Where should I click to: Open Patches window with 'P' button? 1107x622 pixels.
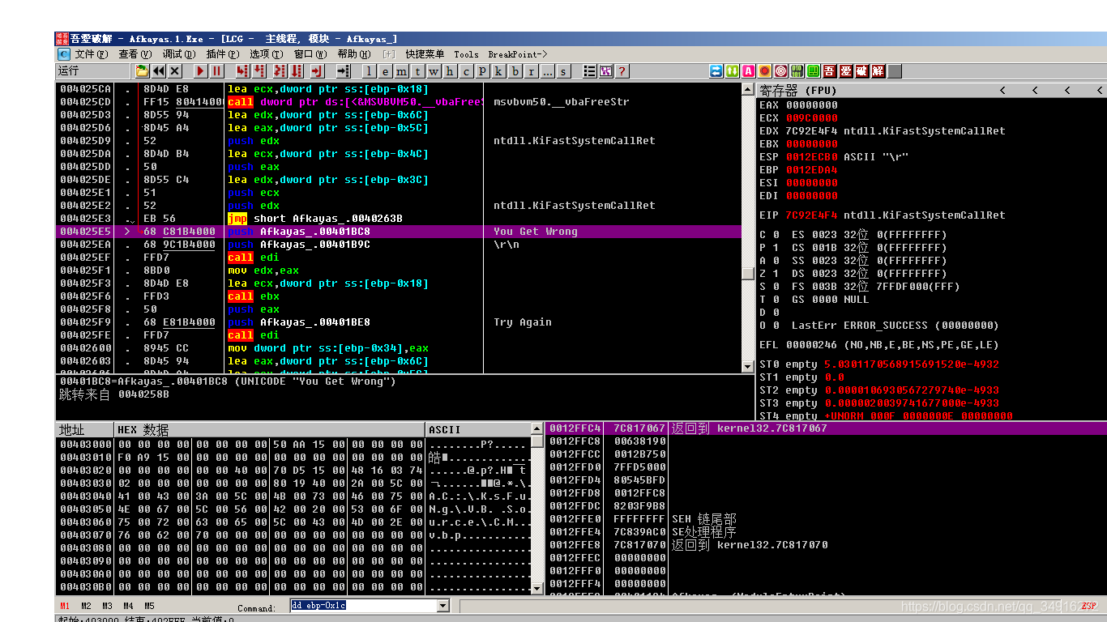click(482, 71)
